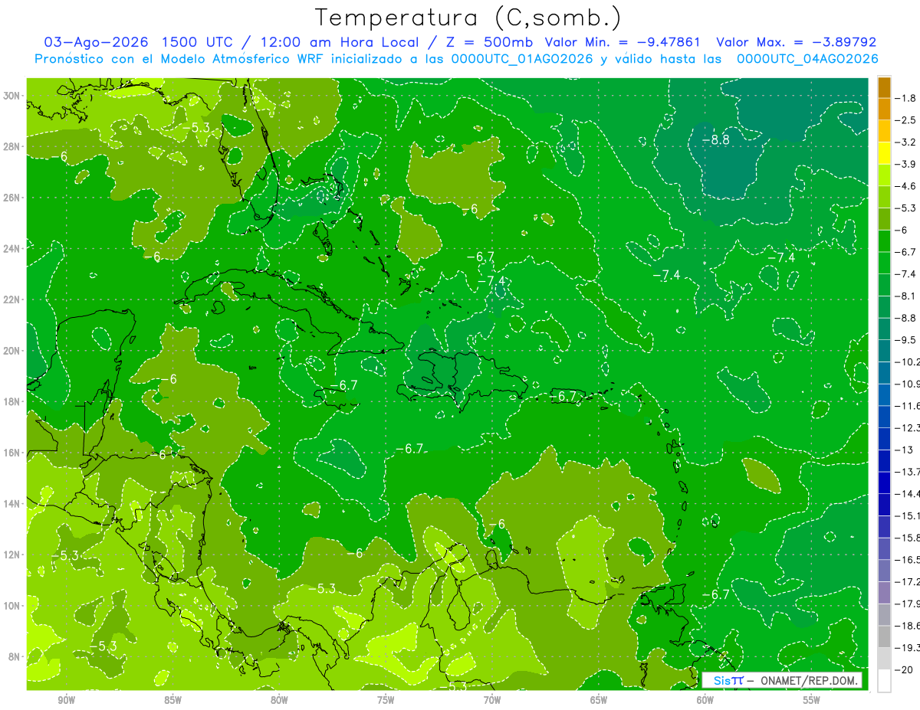
Task: Click the colorbar label '-9.5'
Action: tap(905, 339)
